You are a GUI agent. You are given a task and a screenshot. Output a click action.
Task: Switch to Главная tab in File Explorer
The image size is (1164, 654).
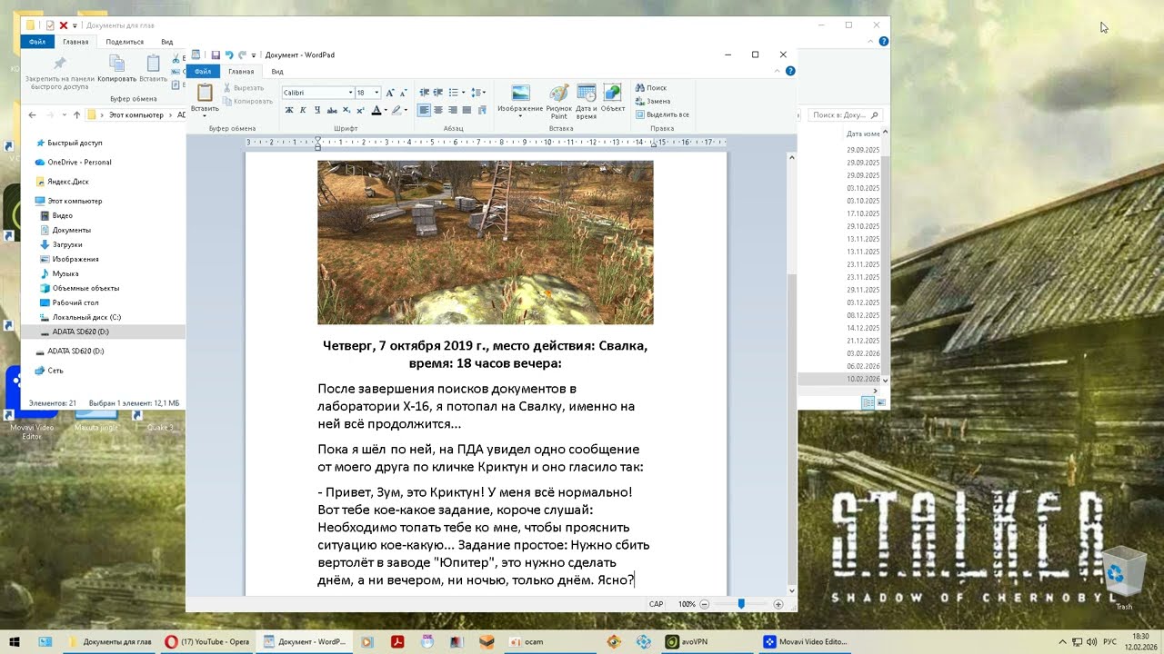point(75,42)
